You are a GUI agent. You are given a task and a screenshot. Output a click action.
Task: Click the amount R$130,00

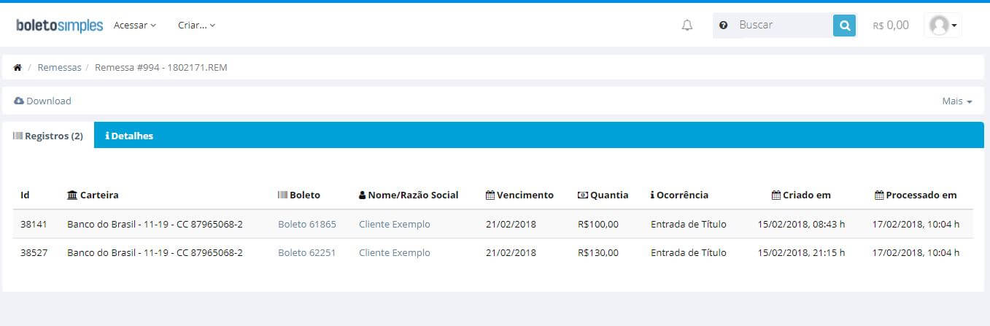coord(598,253)
